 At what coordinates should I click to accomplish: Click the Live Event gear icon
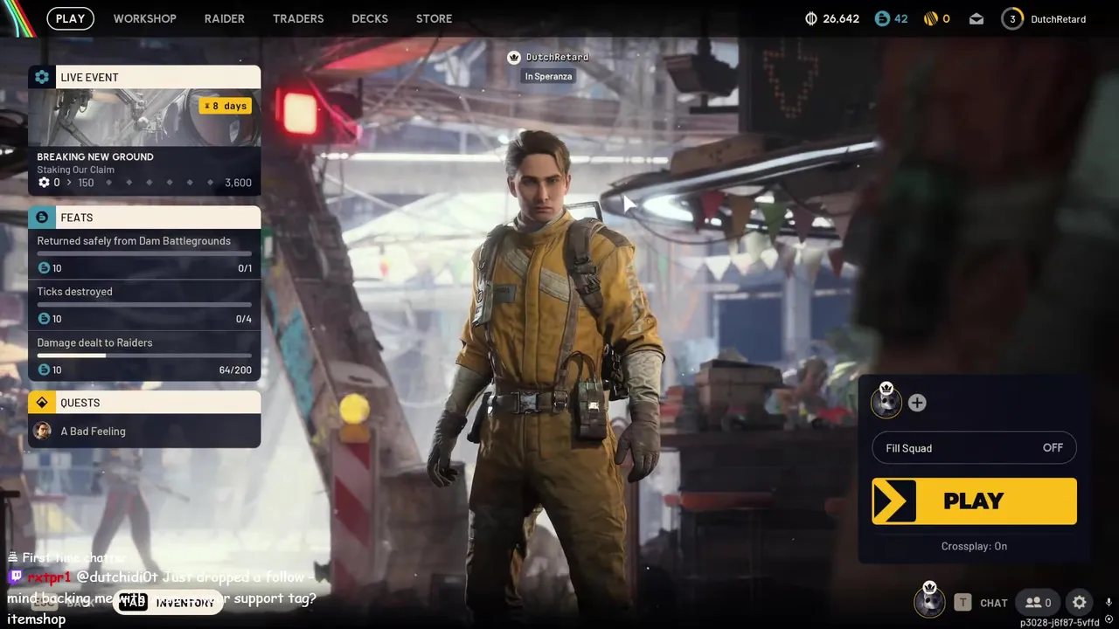(42, 77)
